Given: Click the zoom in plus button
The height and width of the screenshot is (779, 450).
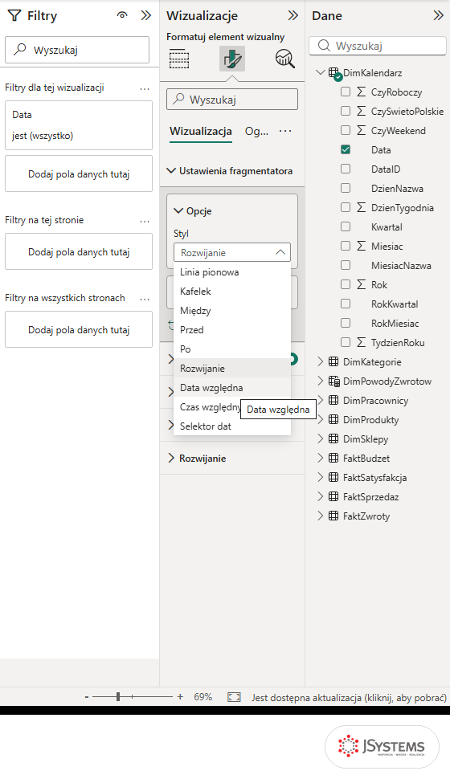Looking at the screenshot, I should (x=180, y=697).
